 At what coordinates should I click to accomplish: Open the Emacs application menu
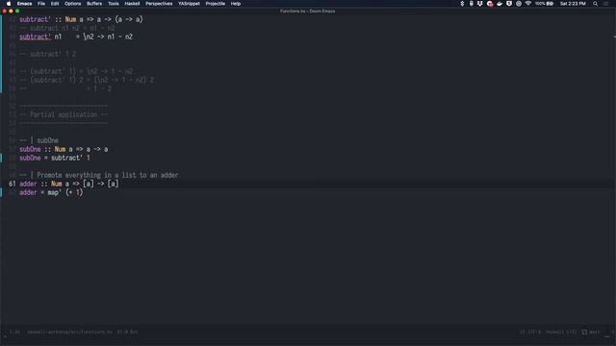[x=24, y=4]
